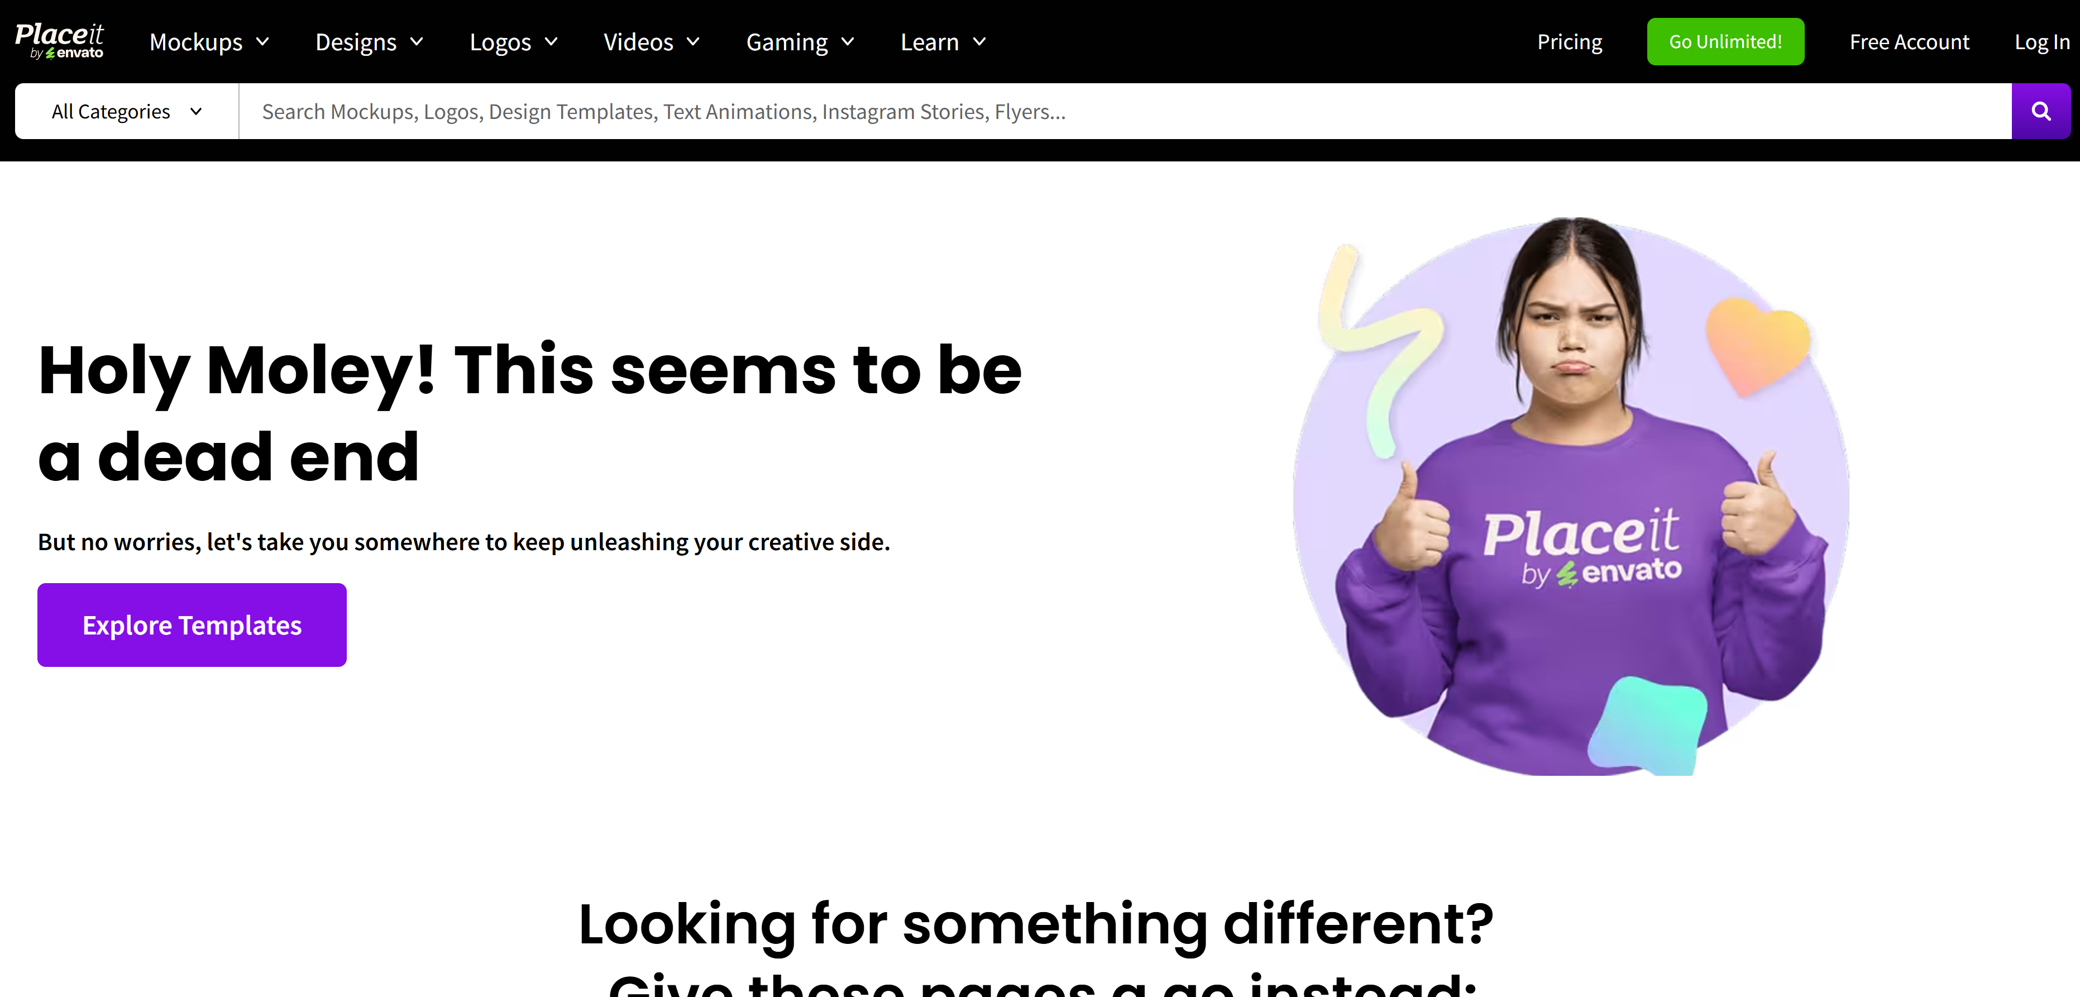Screen dimensions: 2080x997
Task: Click the Log In link
Action: 2041,42
